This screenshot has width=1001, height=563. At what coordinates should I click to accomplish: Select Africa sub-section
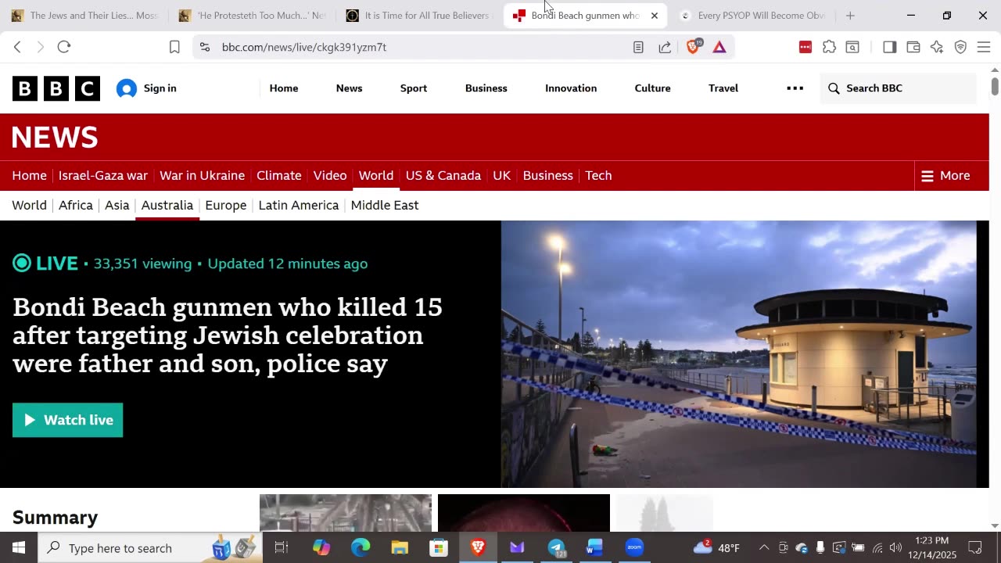click(76, 206)
